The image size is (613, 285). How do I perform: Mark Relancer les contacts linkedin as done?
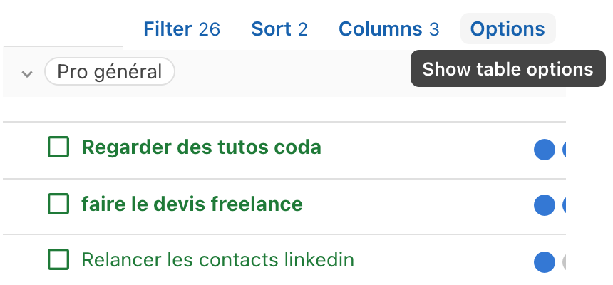pyautogui.click(x=58, y=259)
